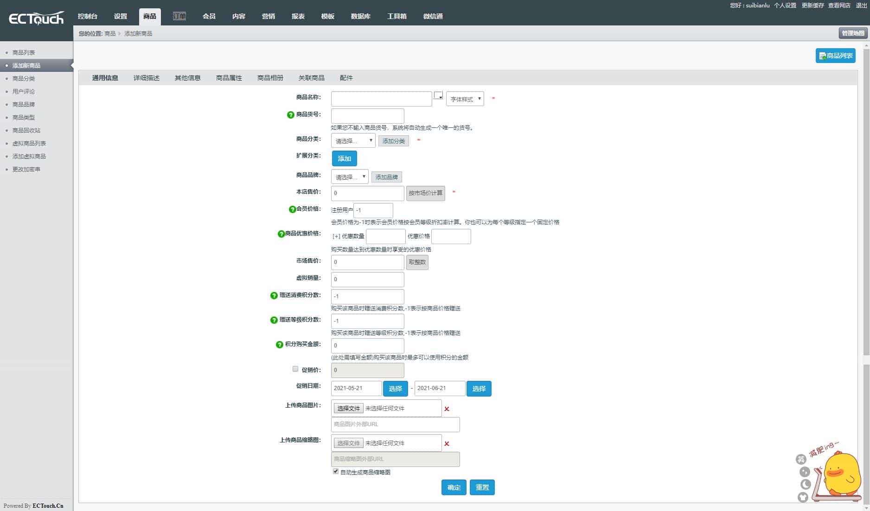Viewport: 870px width, 511px height.
Task: Expand the 商品分类 selection dropdown
Action: (x=353, y=141)
